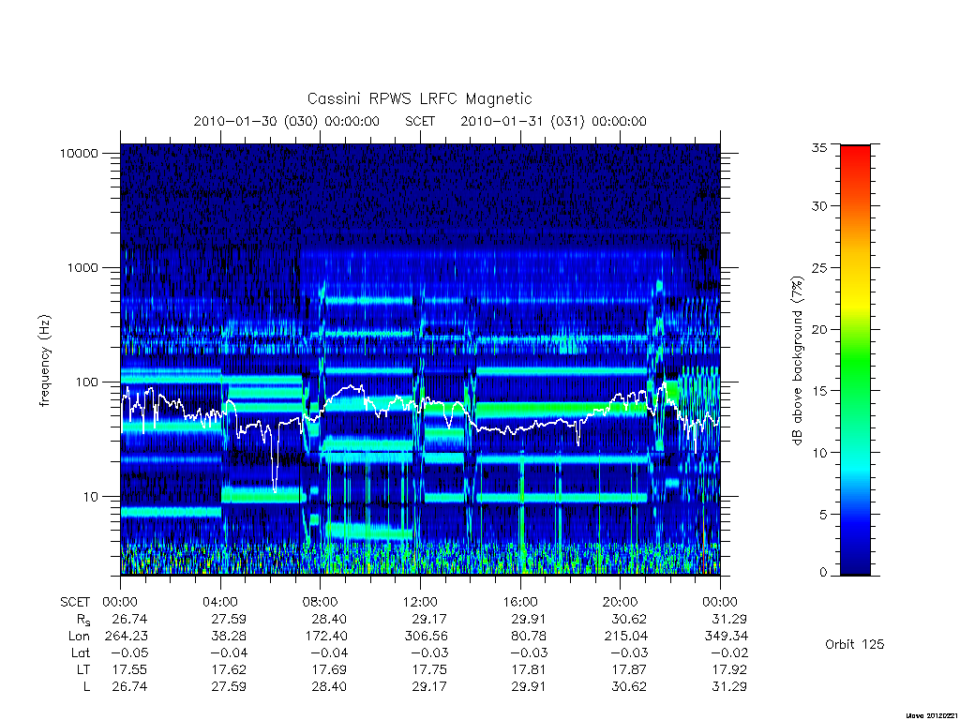
Task: Click '29.91' in the L row
Action: point(529,686)
